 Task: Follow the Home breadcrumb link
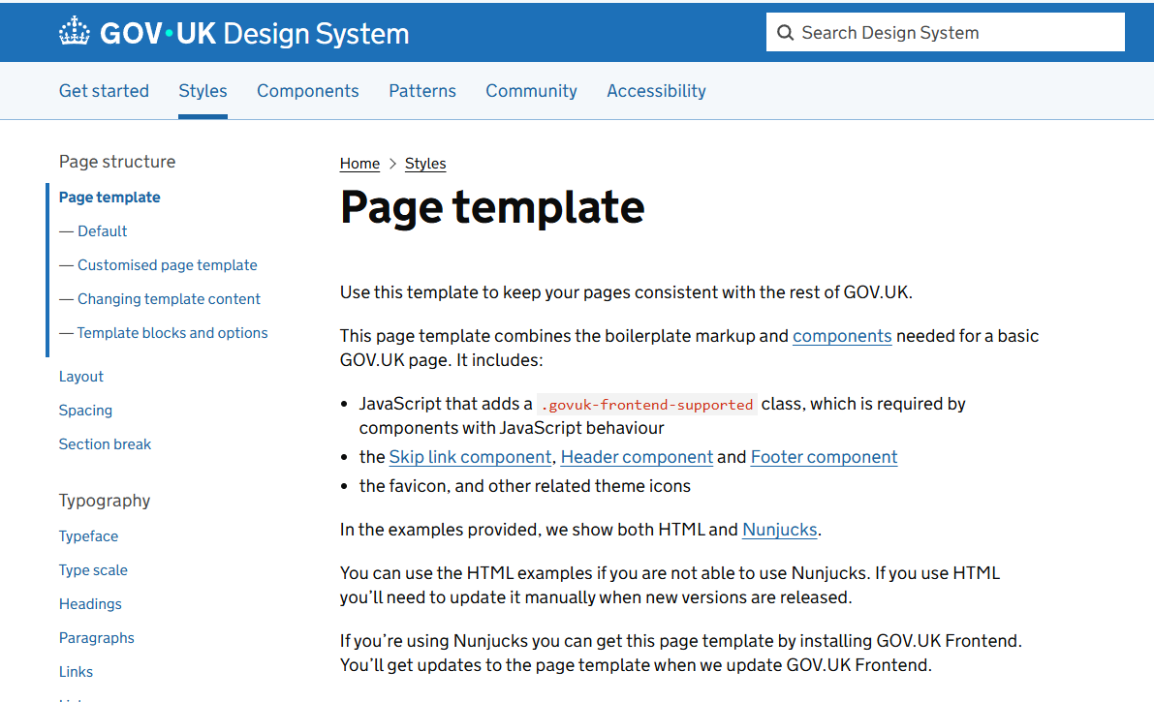[359, 164]
